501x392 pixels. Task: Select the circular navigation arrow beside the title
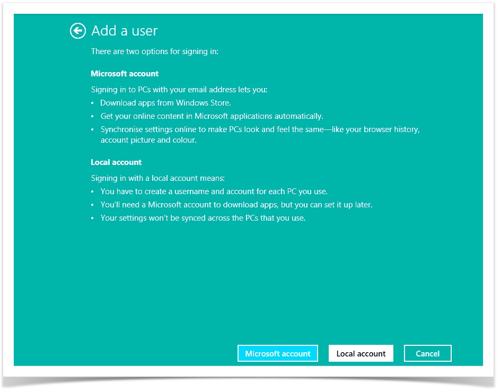[77, 31]
